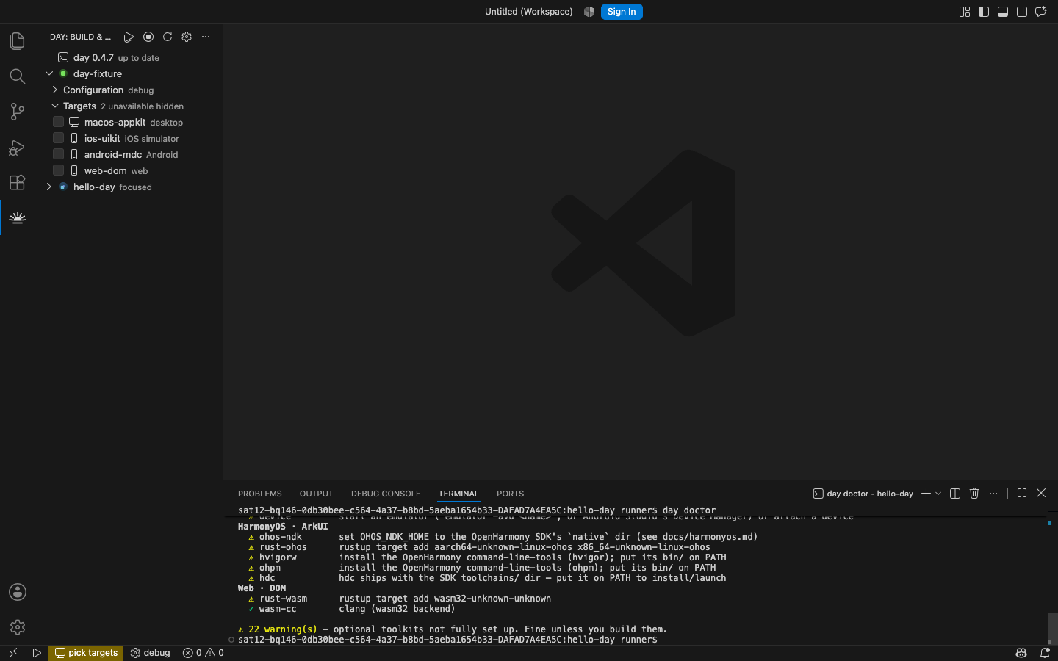Open the chat feedback icon top right
The width and height of the screenshot is (1058, 661).
tap(1041, 12)
